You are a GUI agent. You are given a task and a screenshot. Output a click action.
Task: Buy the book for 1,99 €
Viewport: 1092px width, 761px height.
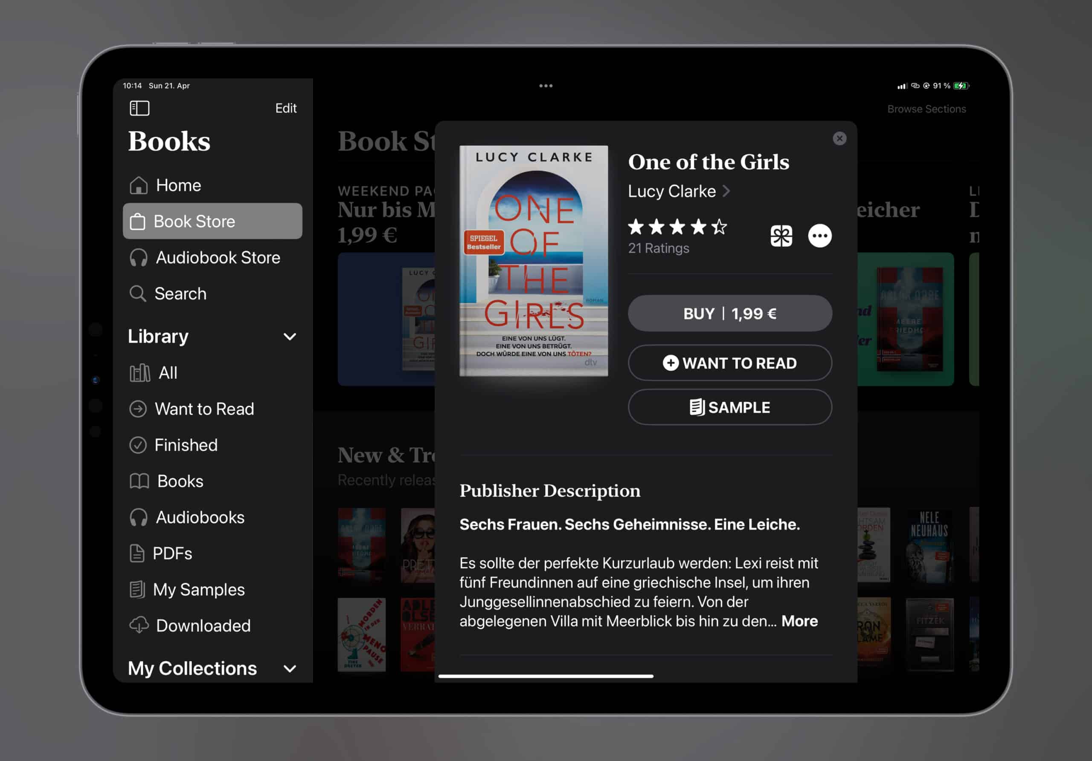tap(730, 314)
